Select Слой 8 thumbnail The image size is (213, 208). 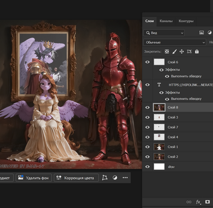pyautogui.click(x=159, y=107)
